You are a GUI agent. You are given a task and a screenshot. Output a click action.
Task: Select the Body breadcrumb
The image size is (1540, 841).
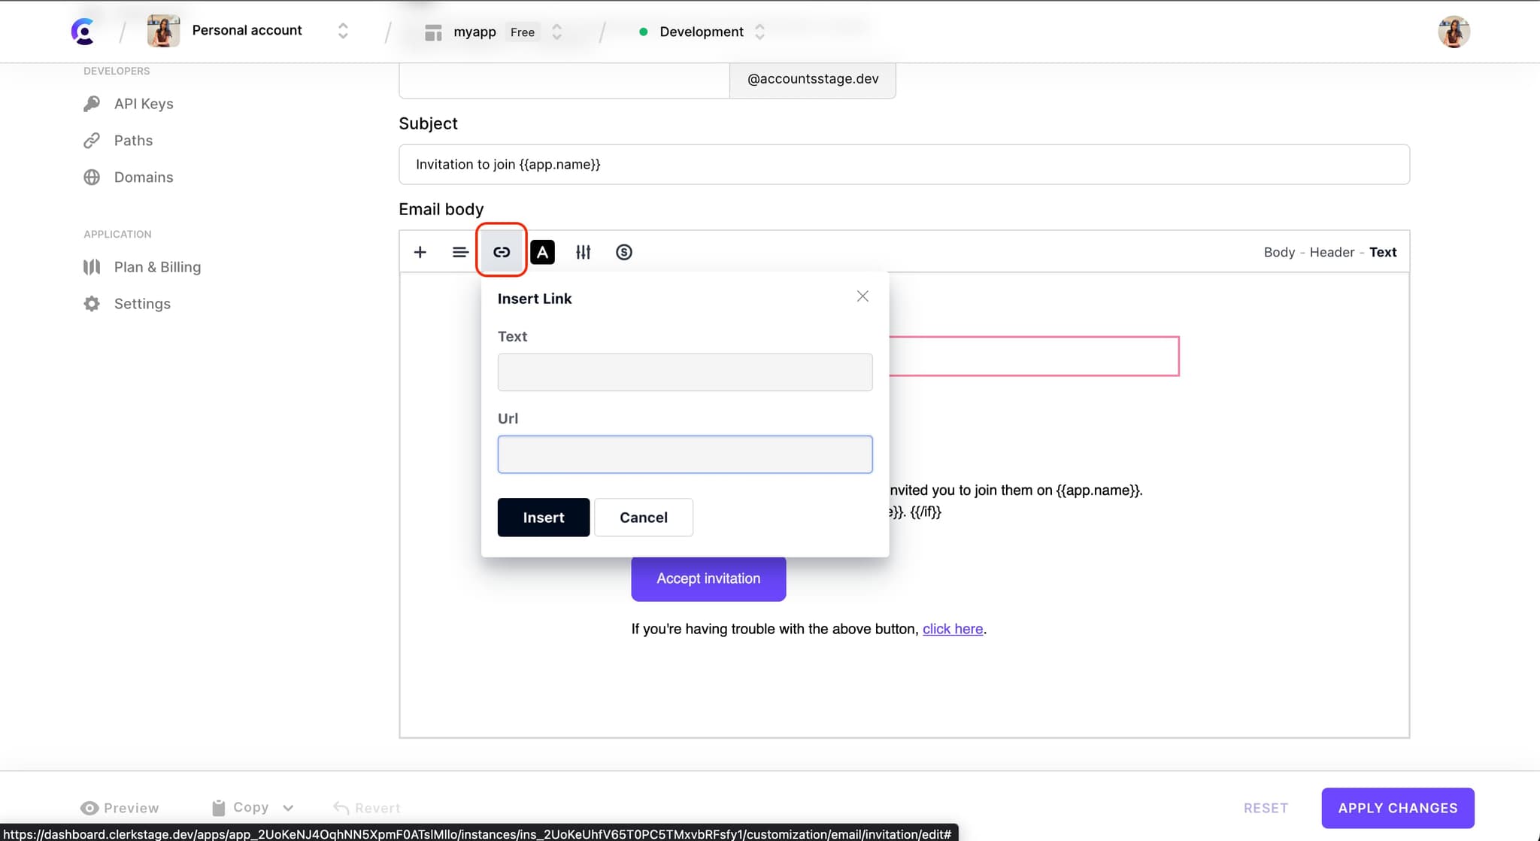[1279, 252]
